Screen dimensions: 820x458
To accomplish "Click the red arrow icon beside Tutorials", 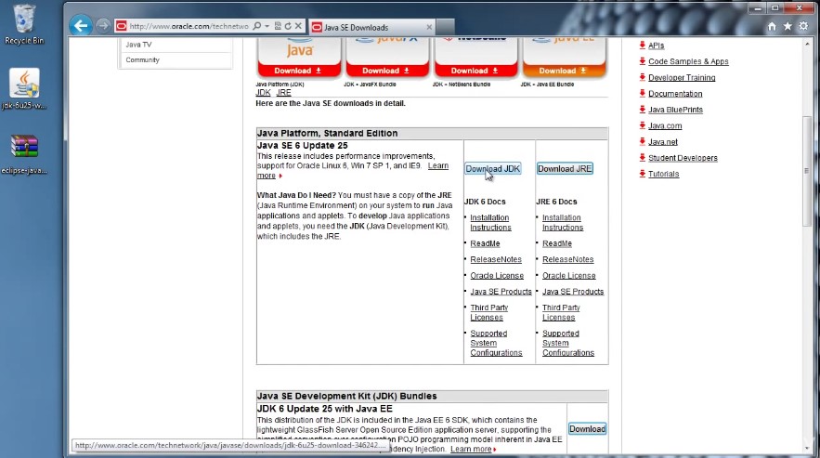I will coord(643,173).
